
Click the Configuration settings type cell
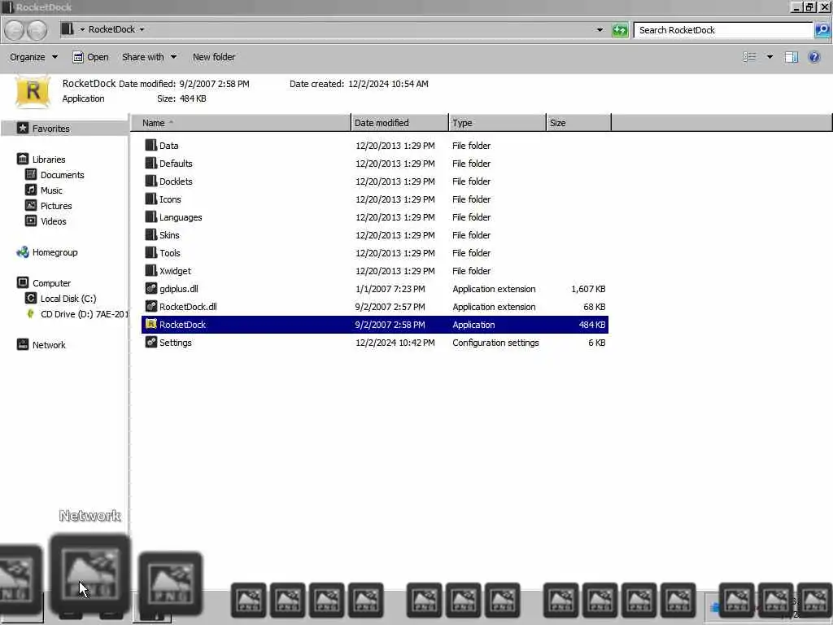pyautogui.click(x=495, y=343)
